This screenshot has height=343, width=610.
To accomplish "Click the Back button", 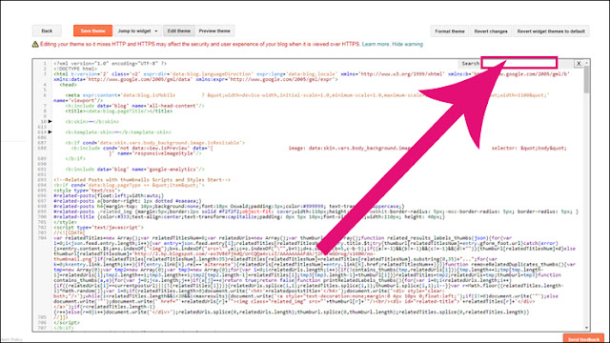I will tap(47, 30).
